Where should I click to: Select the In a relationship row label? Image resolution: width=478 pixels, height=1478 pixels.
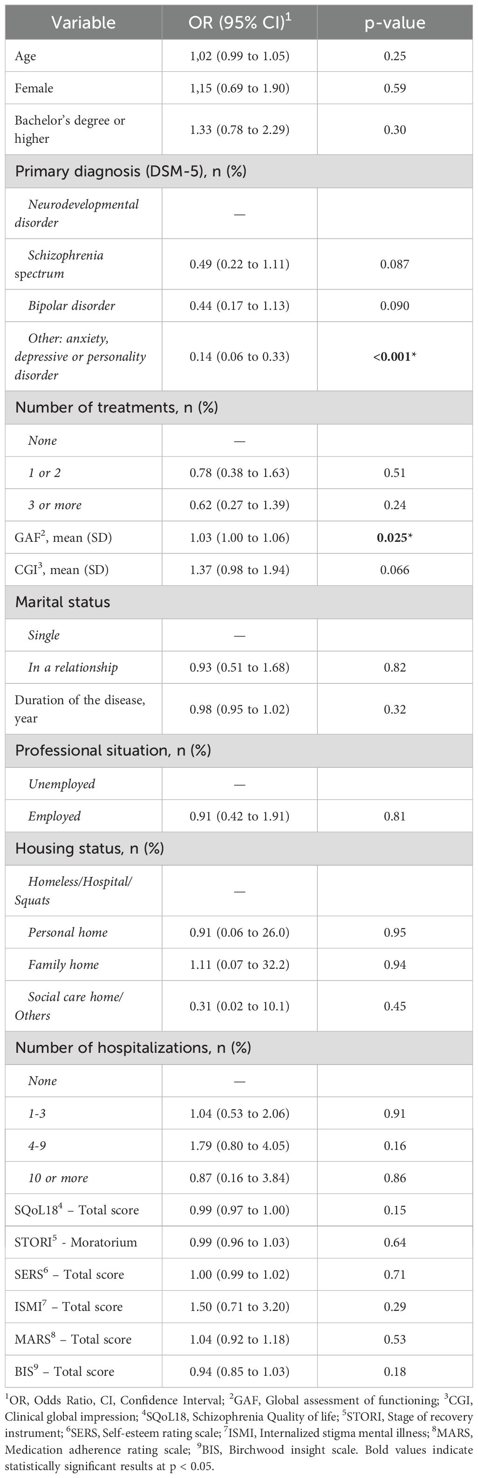click(x=73, y=667)
